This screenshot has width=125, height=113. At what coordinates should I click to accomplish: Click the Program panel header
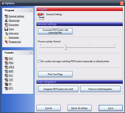(18, 10)
